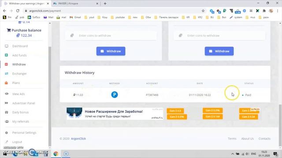
Task: Click the Exchanger arrows icon
Action: pyautogui.click(x=7, y=74)
